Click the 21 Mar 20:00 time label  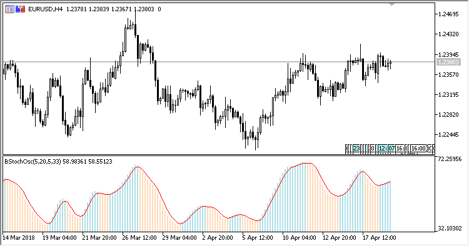point(99,238)
